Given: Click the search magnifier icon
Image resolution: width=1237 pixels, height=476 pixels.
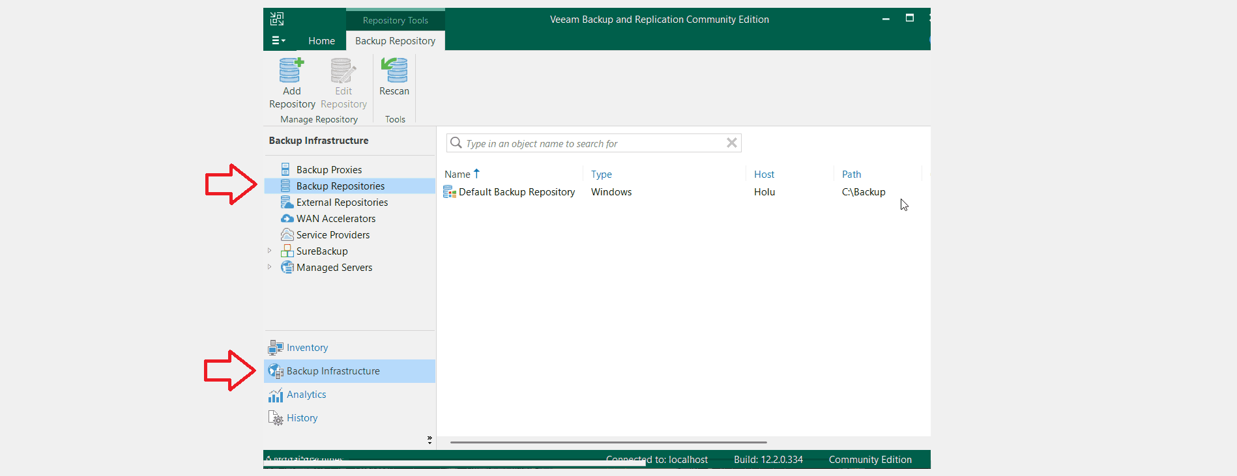Looking at the screenshot, I should pos(456,143).
